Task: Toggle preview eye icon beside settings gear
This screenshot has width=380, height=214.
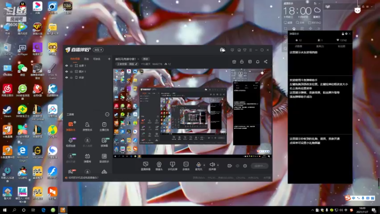Action: pyautogui.click(x=237, y=166)
